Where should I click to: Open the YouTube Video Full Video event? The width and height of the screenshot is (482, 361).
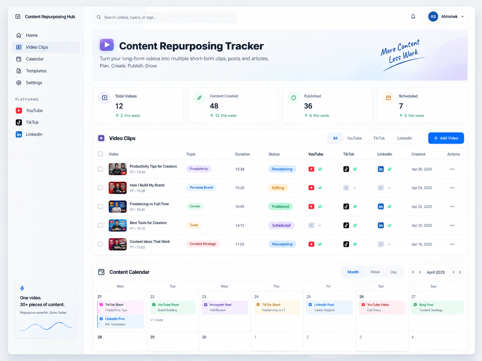click(x=382, y=307)
